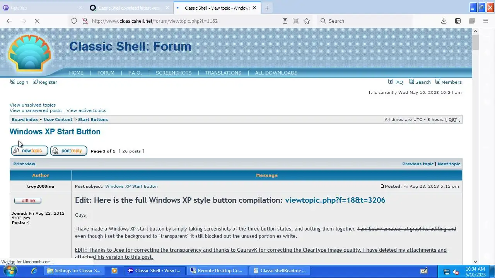Click the network tray icon
Viewport: 495px width, 278px height.
click(447, 271)
